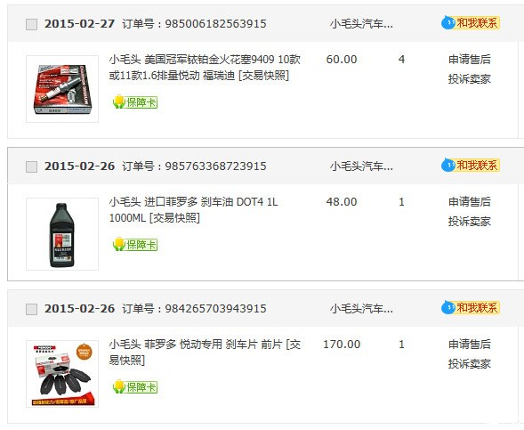Click 申请售后 for the brake fluid order
Viewport: 524px width, 430px height.
470,202
